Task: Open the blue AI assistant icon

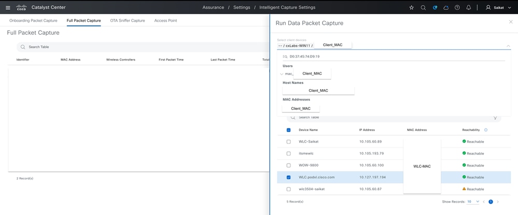Action: point(435,8)
